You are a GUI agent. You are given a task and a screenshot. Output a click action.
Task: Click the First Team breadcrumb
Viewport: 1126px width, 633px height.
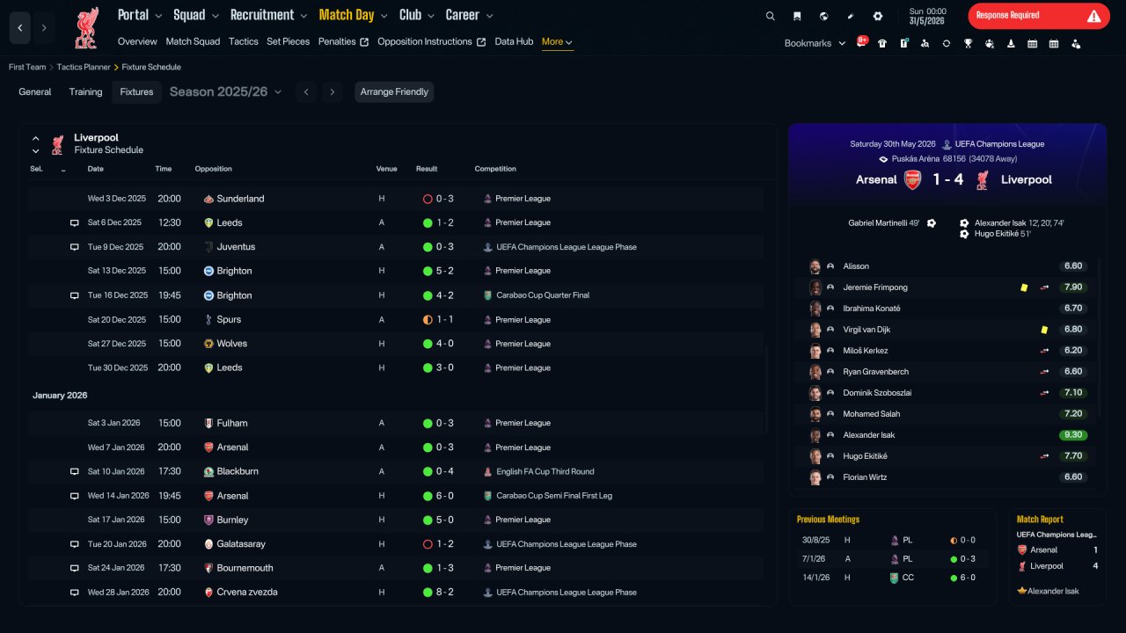click(x=27, y=67)
